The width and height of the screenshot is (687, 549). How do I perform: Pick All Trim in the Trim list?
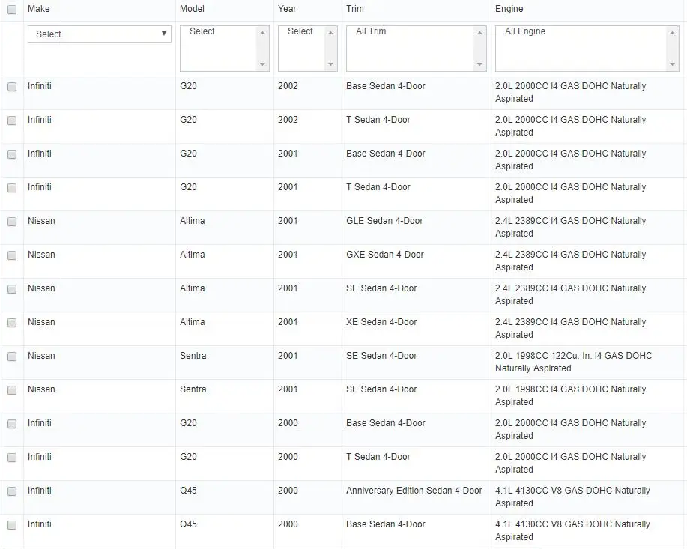coord(371,31)
